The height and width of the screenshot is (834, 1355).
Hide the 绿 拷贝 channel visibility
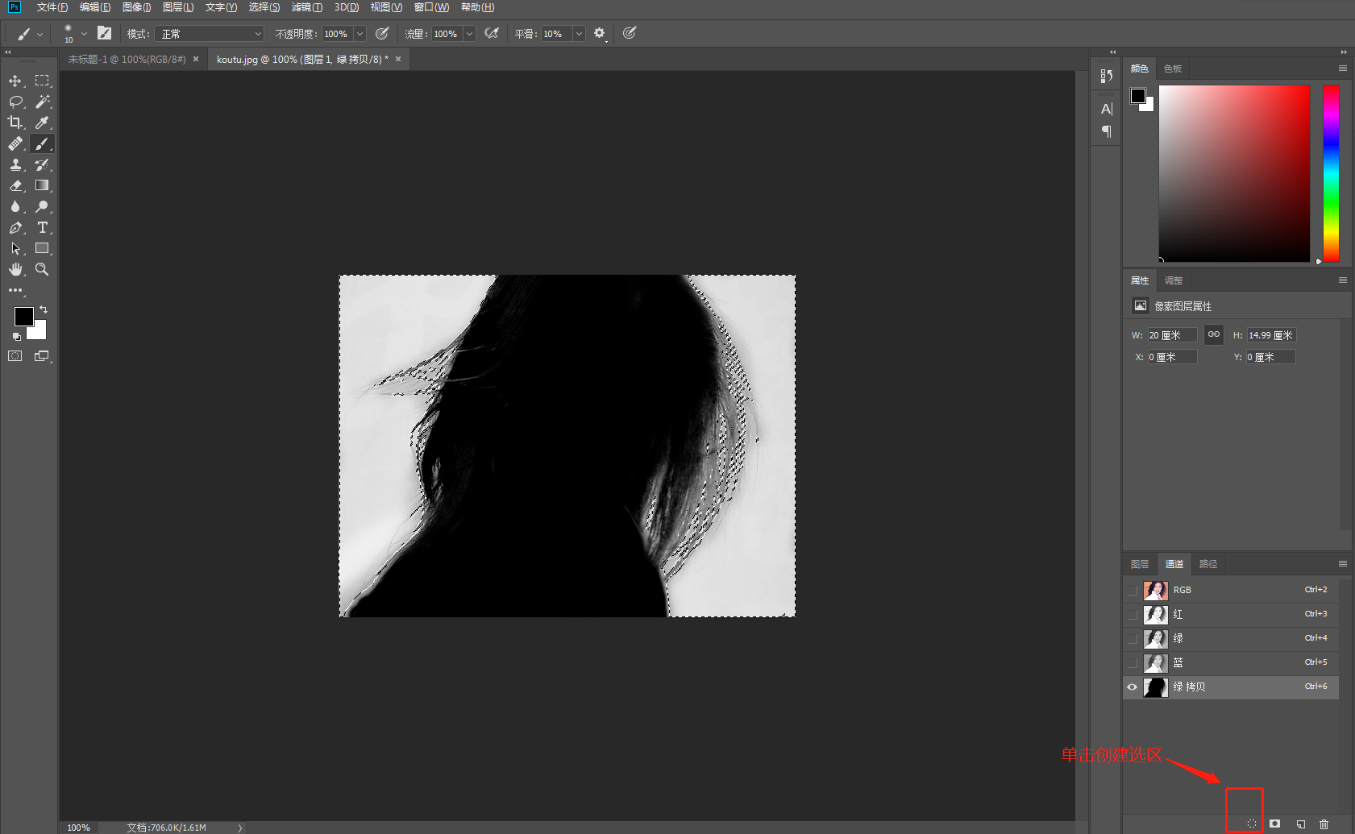[1132, 687]
